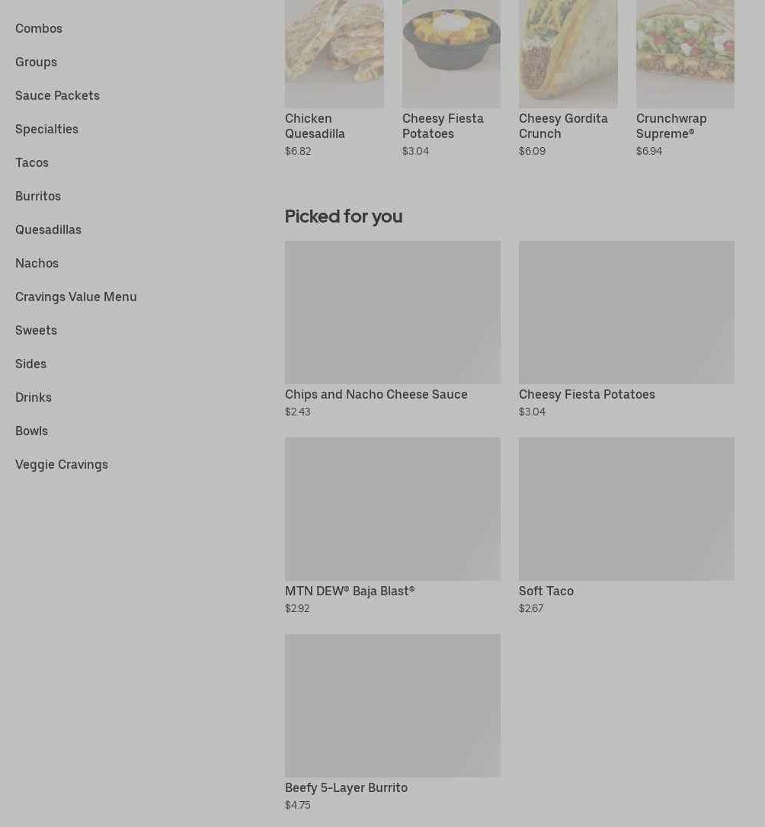765x827 pixels.
Task: Click the Soft Taco image placeholder
Action: click(626, 508)
